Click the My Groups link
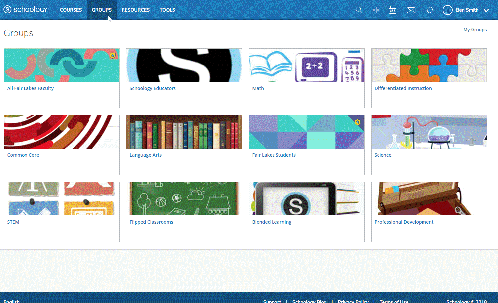 coord(475,30)
